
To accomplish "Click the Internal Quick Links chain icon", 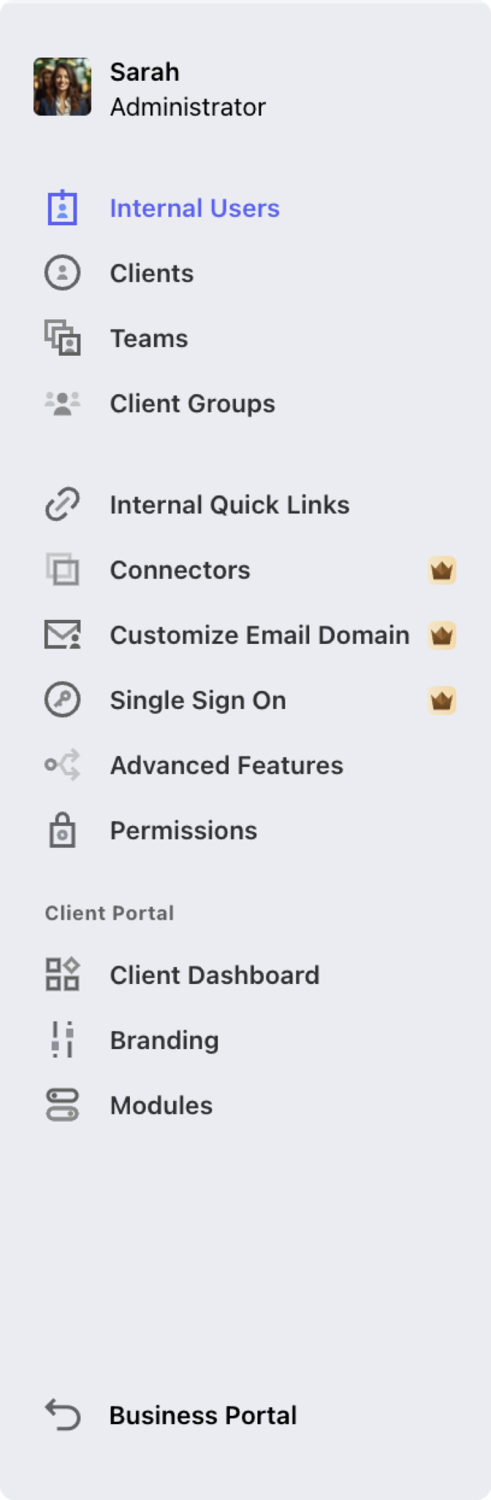I will pyautogui.click(x=62, y=505).
